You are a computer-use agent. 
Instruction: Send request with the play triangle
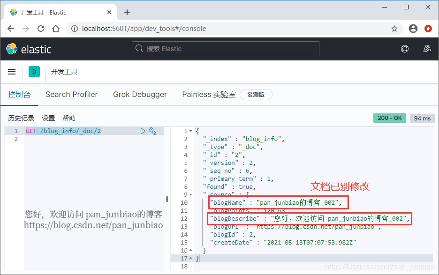tap(143, 131)
